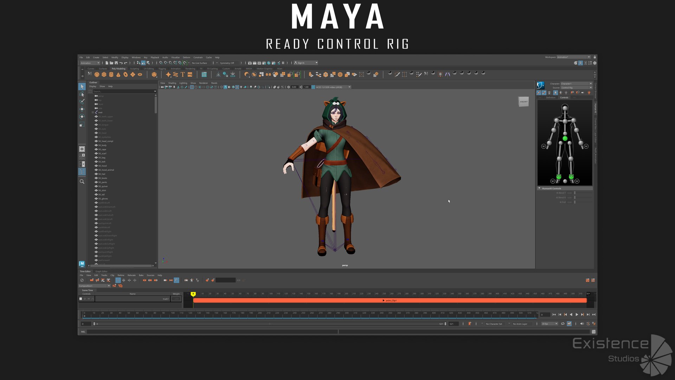The image size is (675, 380).
Task: Open the Sign In dropdown
Action: (x=306, y=63)
